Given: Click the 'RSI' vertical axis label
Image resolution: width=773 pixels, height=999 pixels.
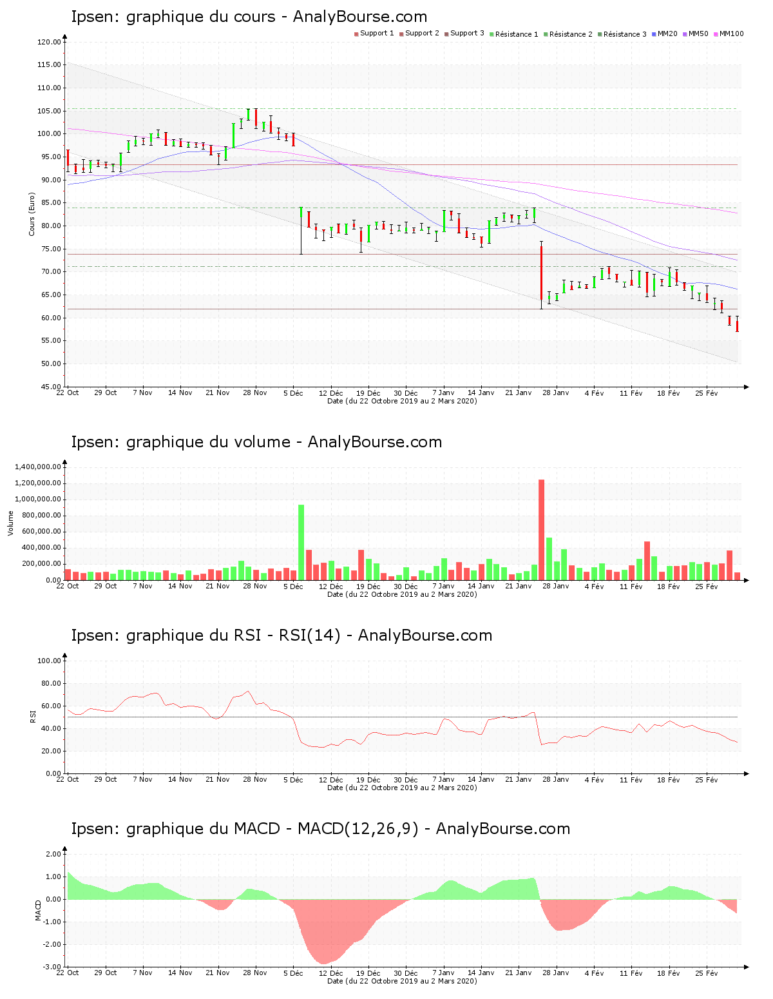Looking at the screenshot, I should pyautogui.click(x=32, y=716).
